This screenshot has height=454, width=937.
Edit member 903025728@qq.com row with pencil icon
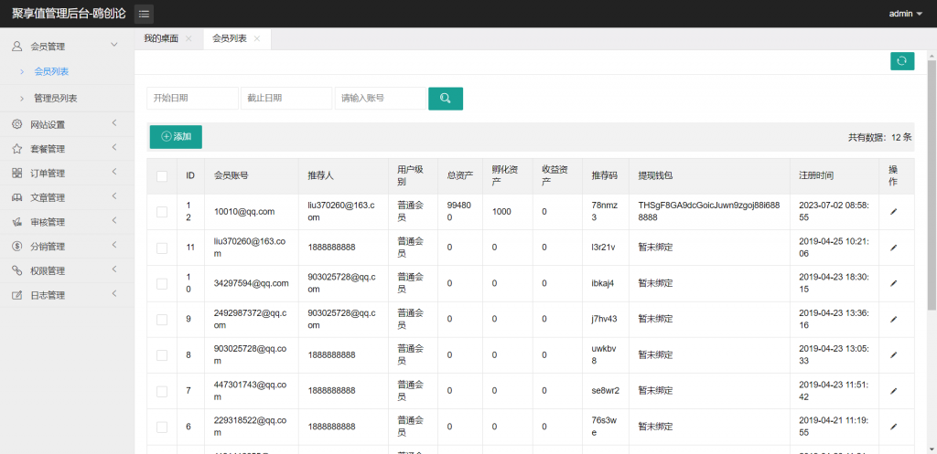click(893, 355)
